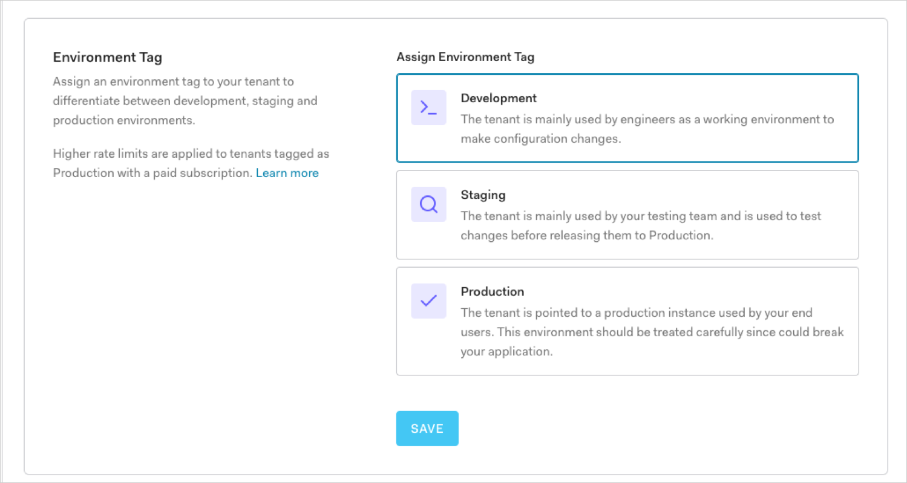The height and width of the screenshot is (483, 907).
Task: Open the Learn more link
Action: [287, 173]
